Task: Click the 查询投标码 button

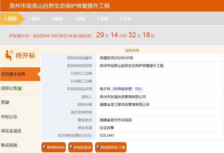Action: coord(54,147)
